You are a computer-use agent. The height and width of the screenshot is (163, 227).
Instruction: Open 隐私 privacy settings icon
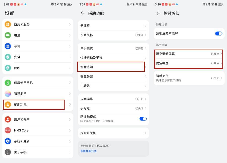coord(8,68)
